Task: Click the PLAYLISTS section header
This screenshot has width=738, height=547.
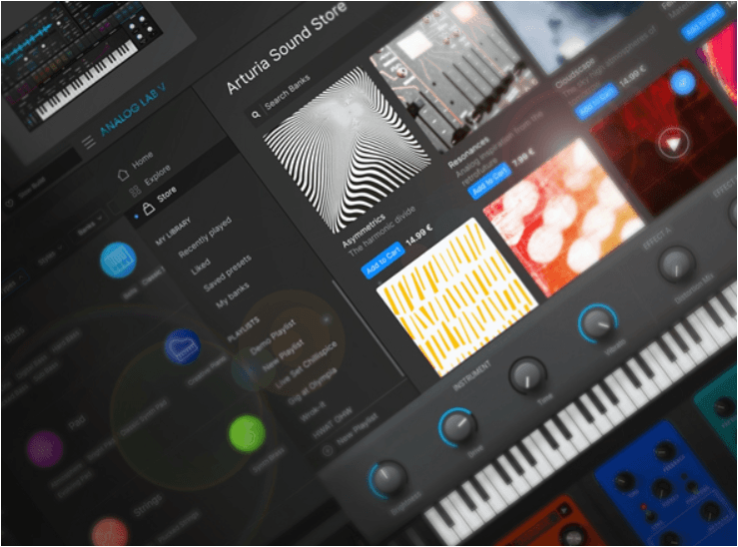Action: [244, 328]
